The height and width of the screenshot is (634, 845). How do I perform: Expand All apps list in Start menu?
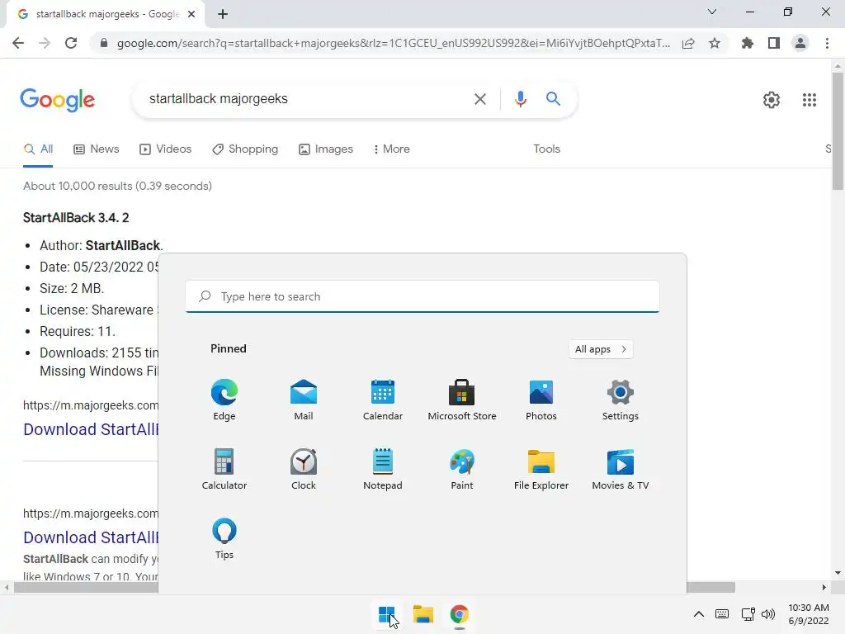[x=601, y=349]
